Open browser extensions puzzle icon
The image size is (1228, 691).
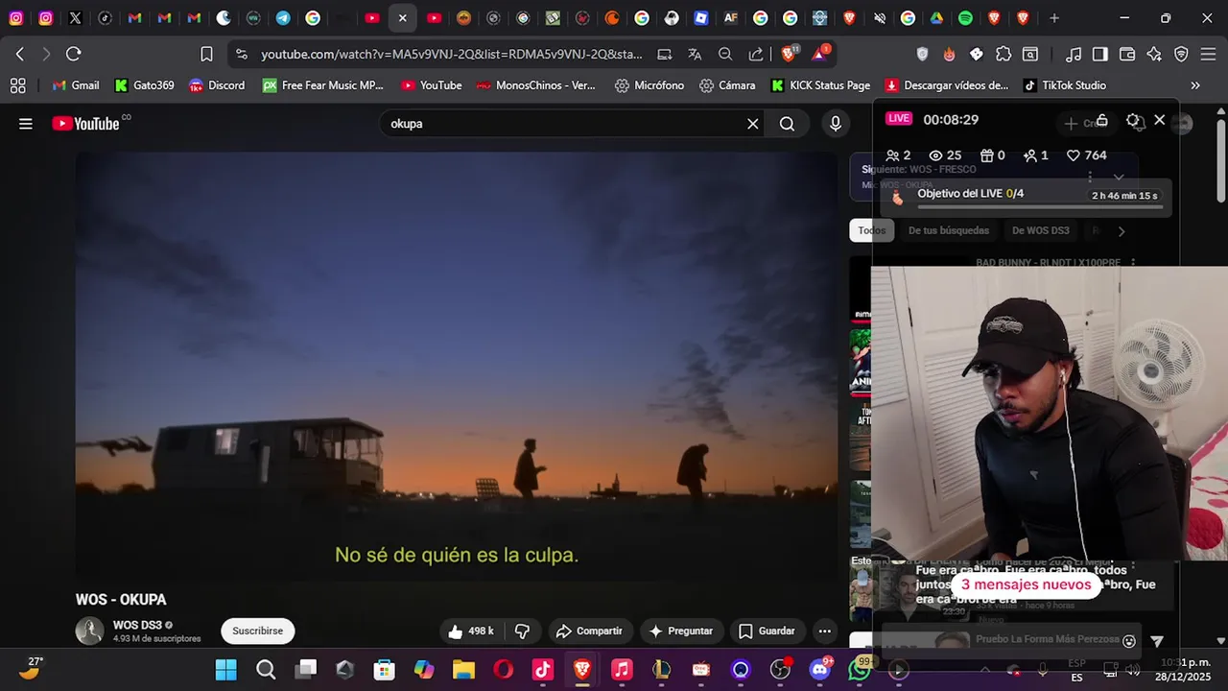pyautogui.click(x=1004, y=55)
